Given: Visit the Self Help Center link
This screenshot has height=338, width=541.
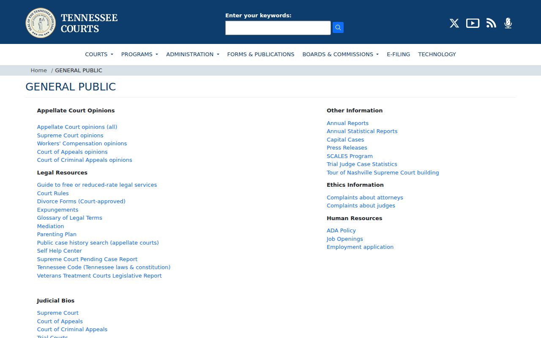Looking at the screenshot, I should click(60, 251).
